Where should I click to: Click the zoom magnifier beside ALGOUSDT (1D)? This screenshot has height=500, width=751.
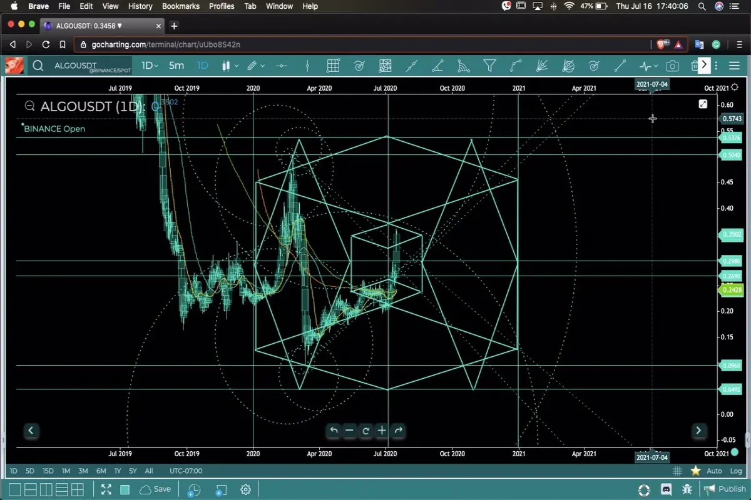coord(29,106)
